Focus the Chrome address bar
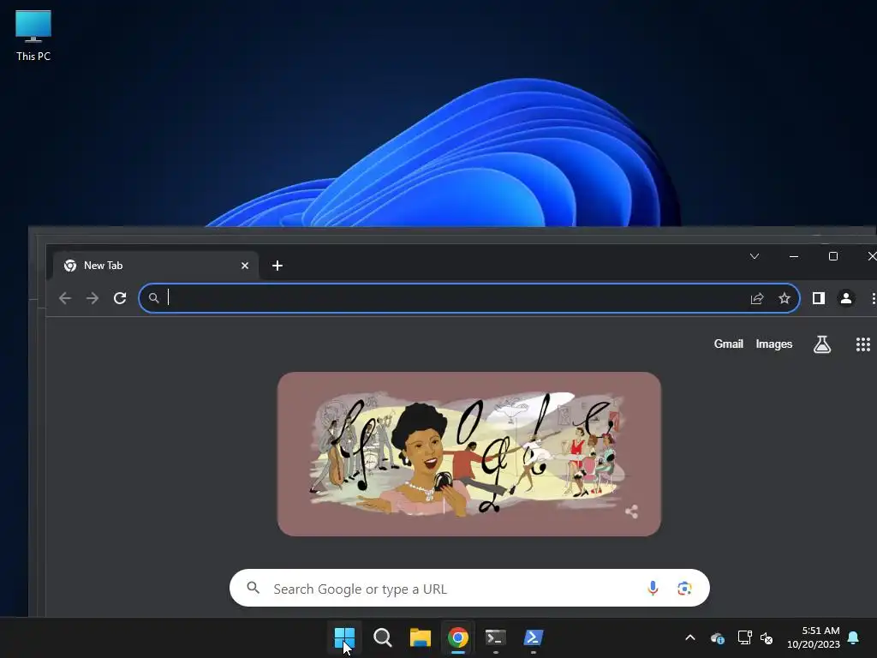 [x=468, y=298]
